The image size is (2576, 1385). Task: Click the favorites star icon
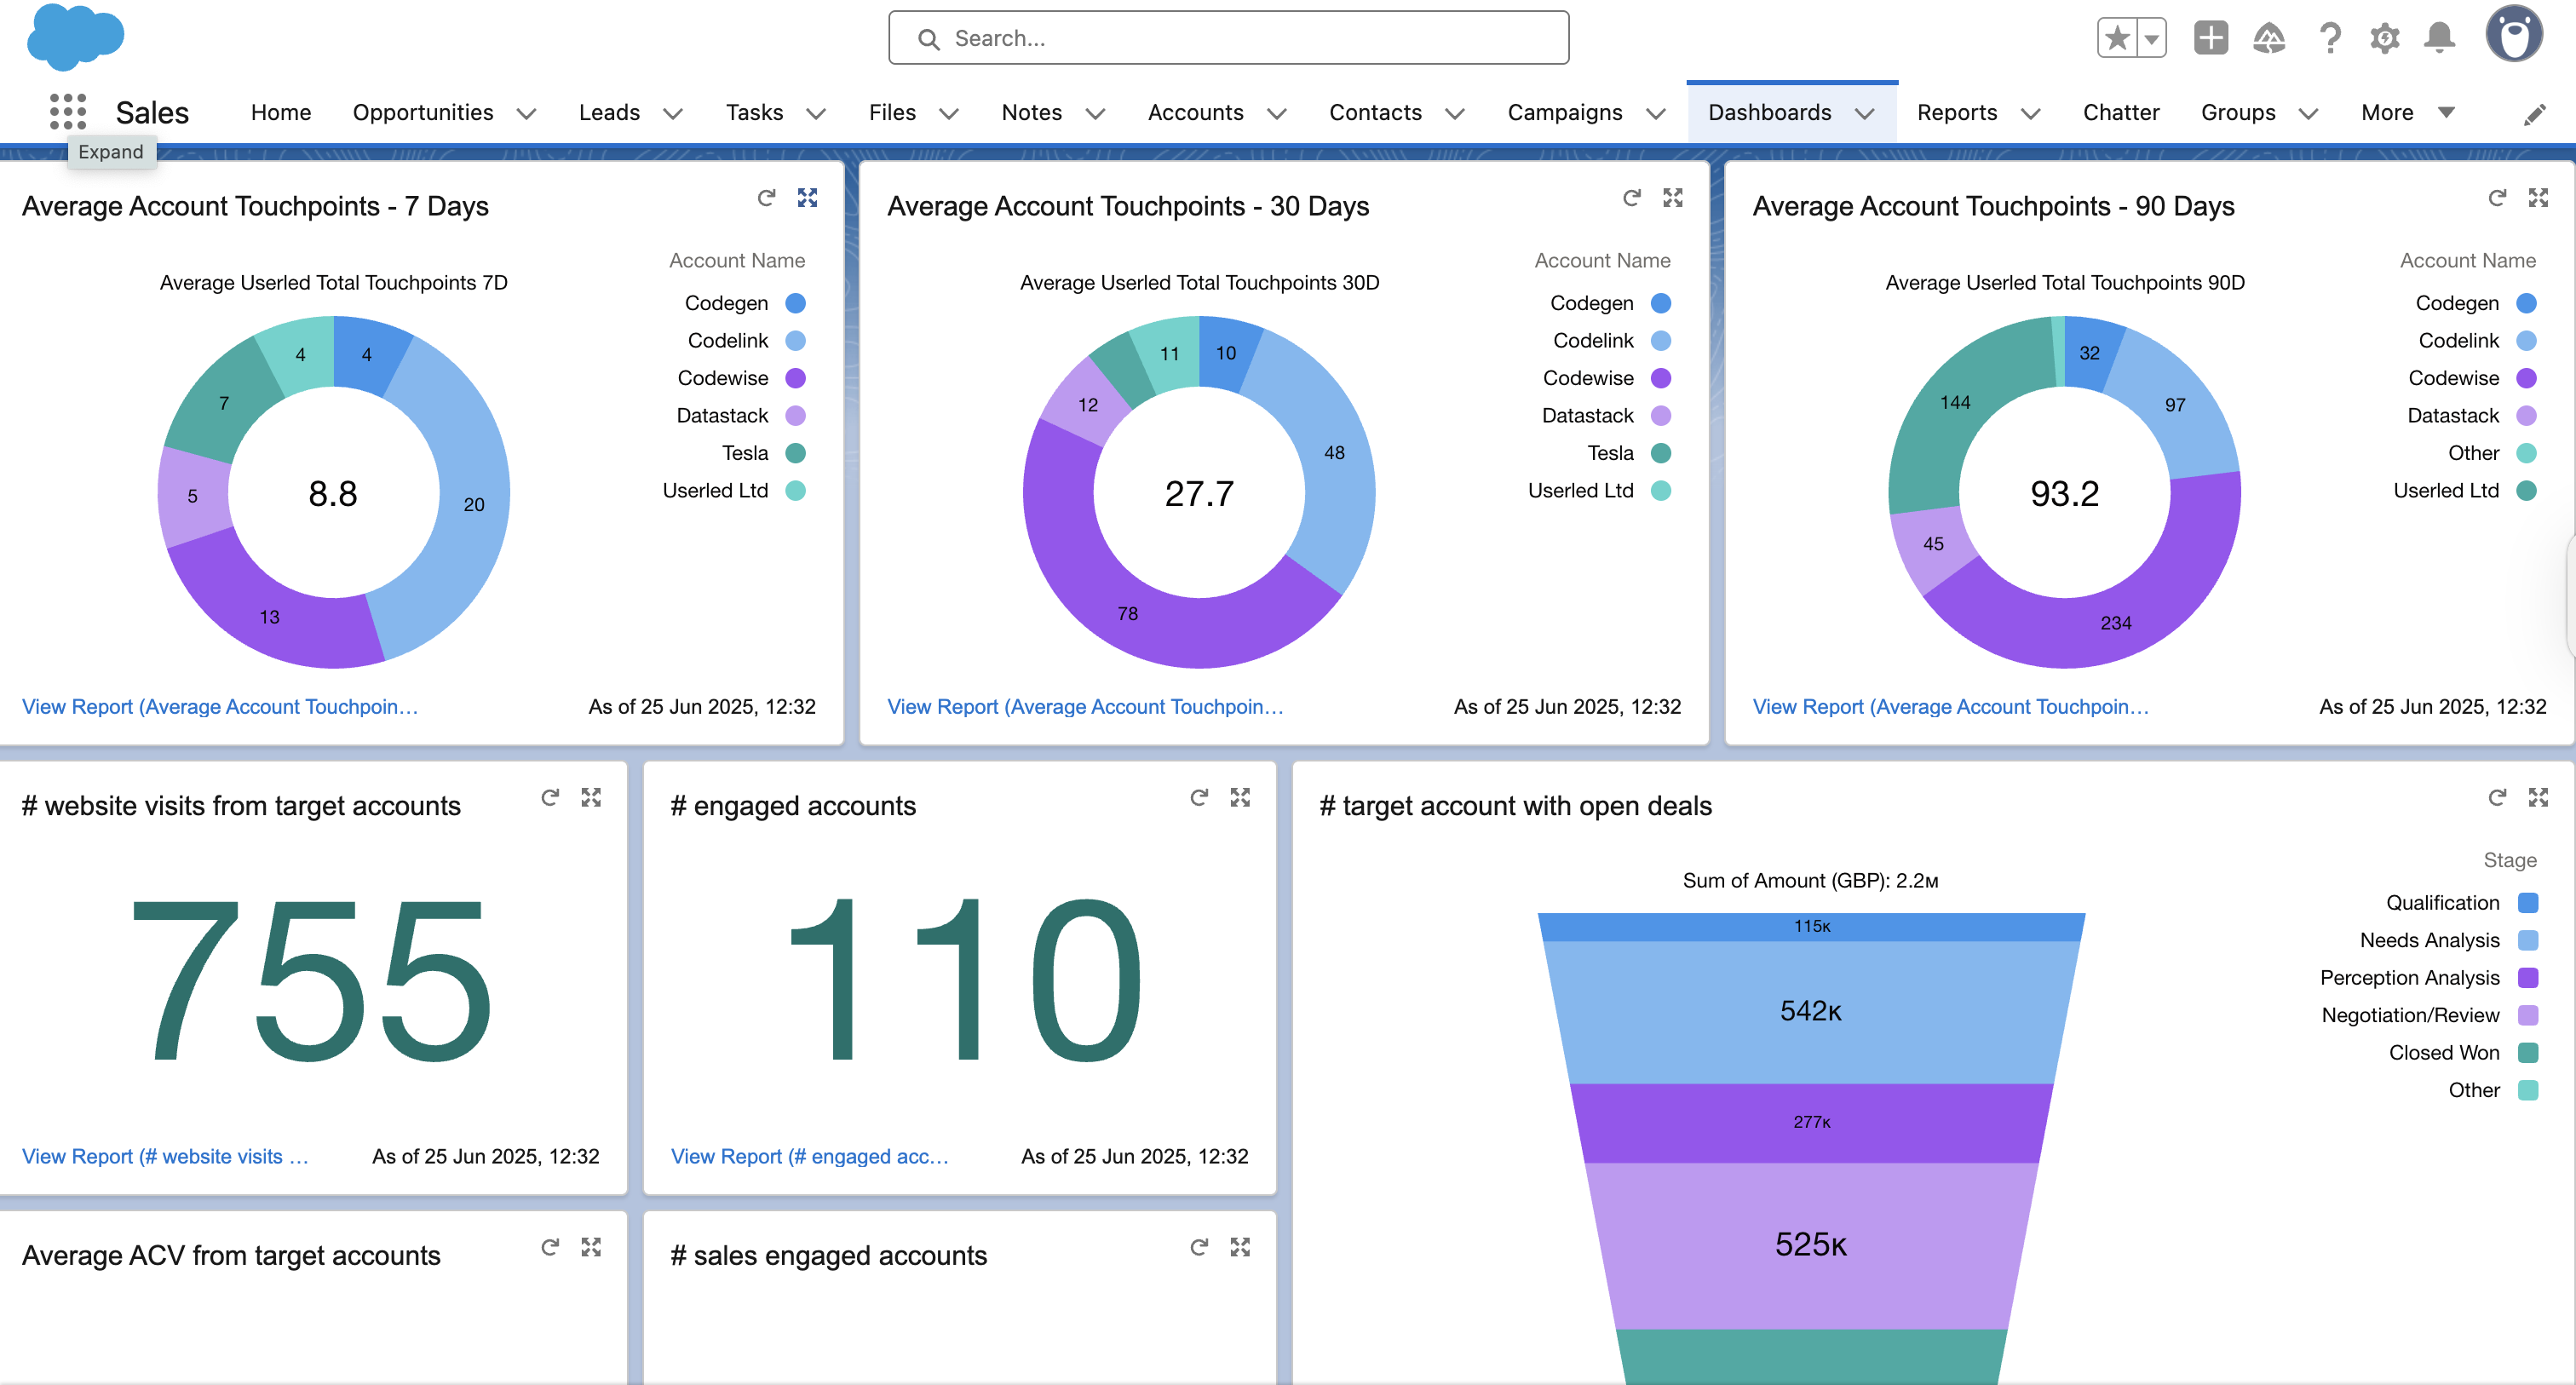[x=2116, y=38]
